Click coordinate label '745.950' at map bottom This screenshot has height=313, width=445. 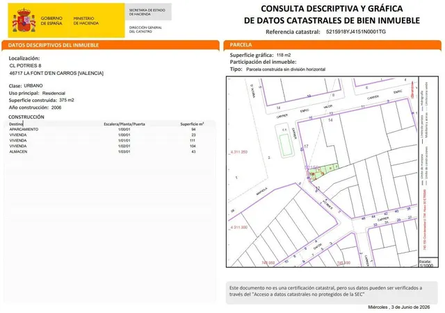point(268,263)
